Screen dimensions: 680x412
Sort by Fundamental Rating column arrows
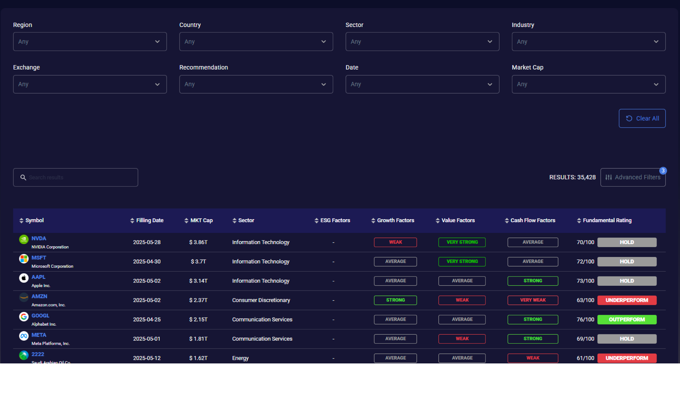[579, 221]
